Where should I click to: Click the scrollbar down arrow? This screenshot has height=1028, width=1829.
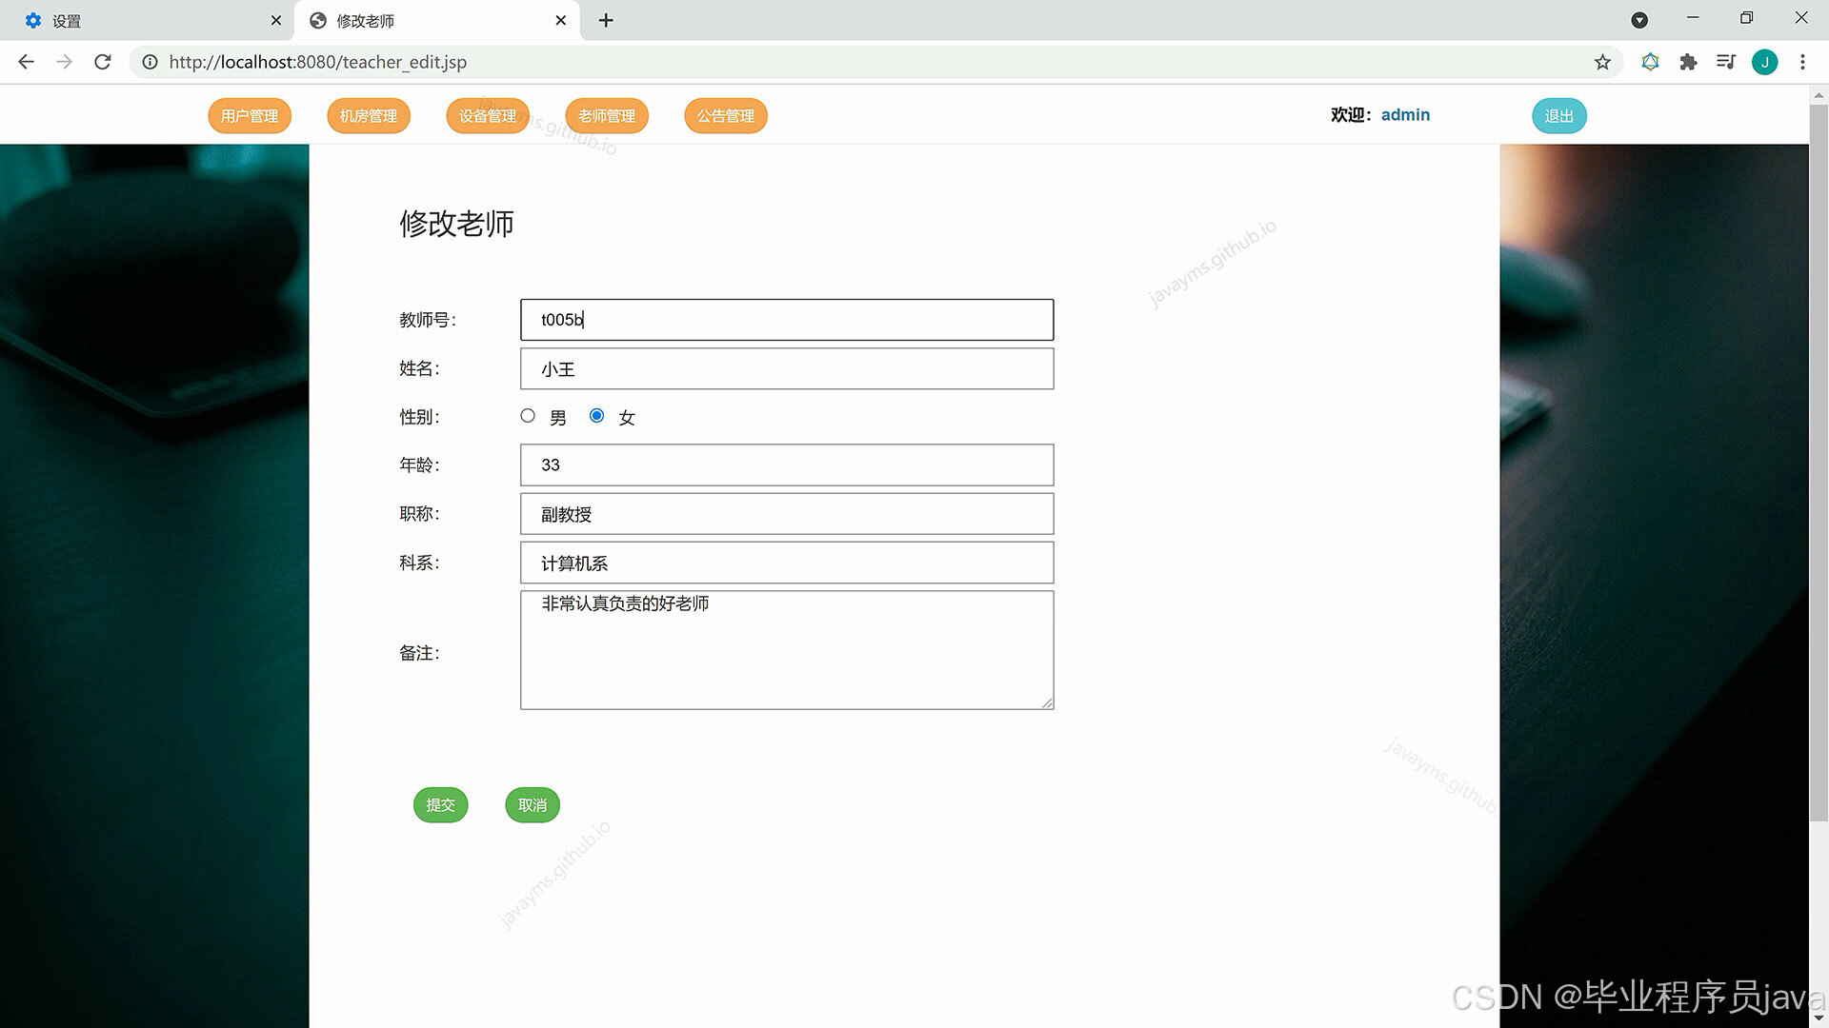coord(1819,1018)
